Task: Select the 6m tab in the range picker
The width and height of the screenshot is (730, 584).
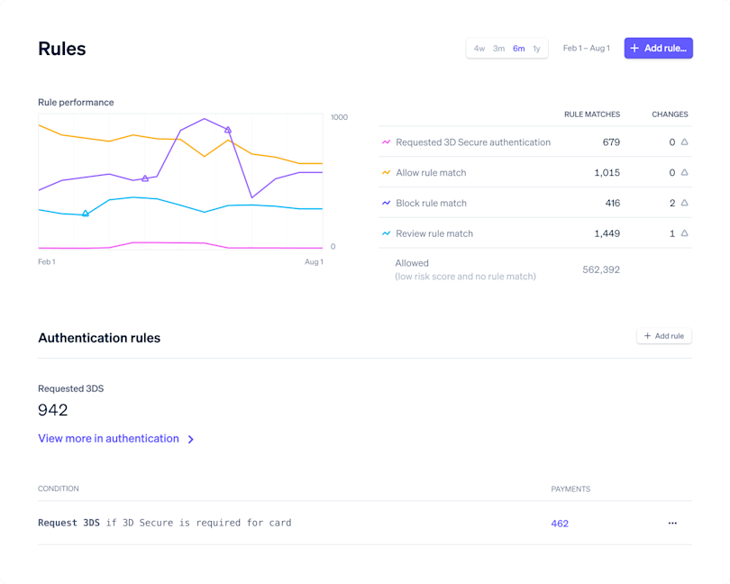Action: [x=518, y=48]
